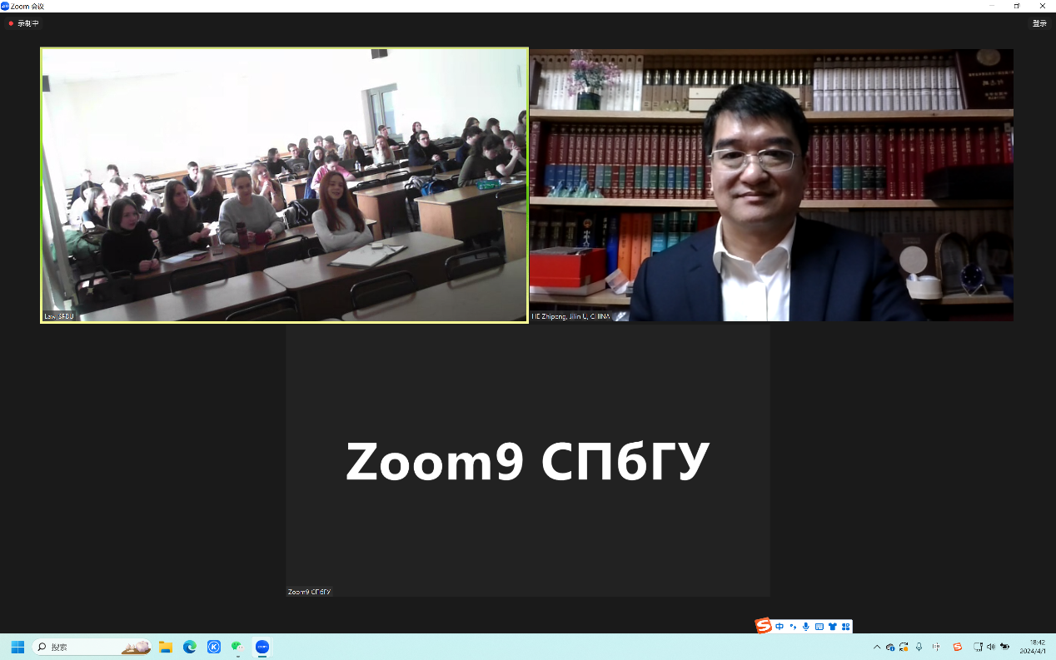Toggle system tray IME language indicator
Screen dimensions: 1056x660
pos(937,647)
